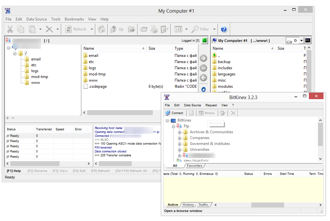The width and height of the screenshot is (330, 221).
Task: Switch to the Favorites tab
Action: point(194,166)
